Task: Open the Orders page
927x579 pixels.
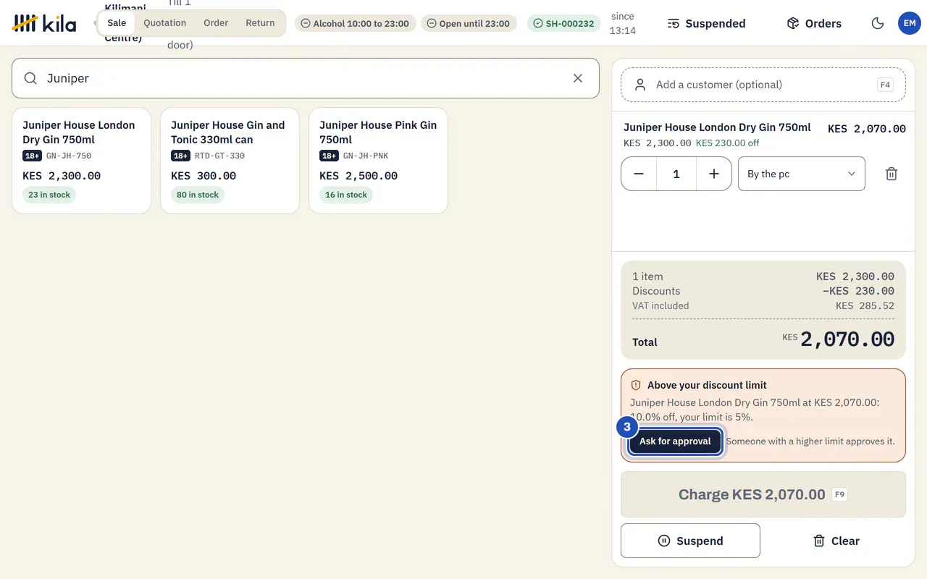Action: (814, 23)
